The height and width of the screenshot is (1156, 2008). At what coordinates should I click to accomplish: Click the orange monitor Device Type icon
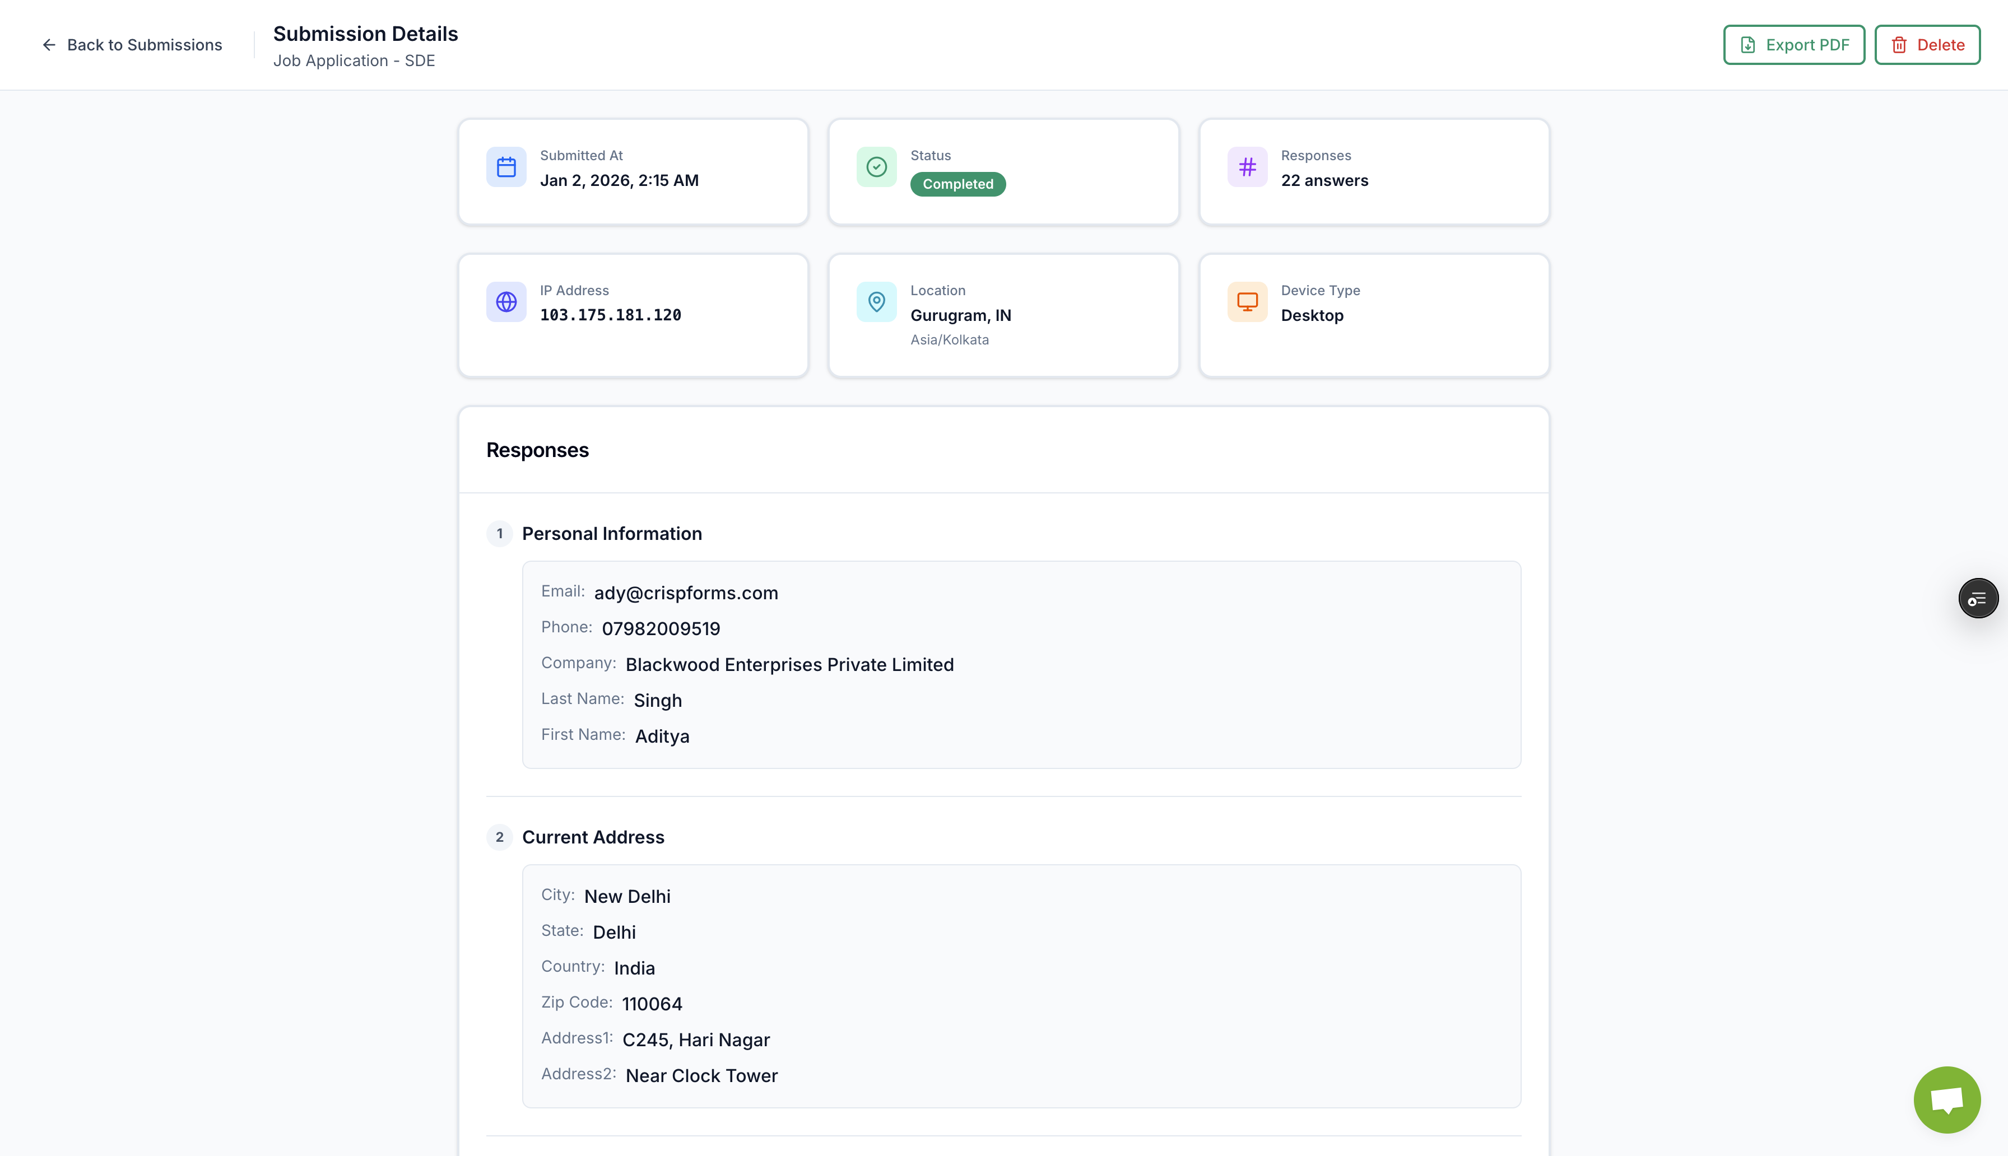pyautogui.click(x=1247, y=302)
